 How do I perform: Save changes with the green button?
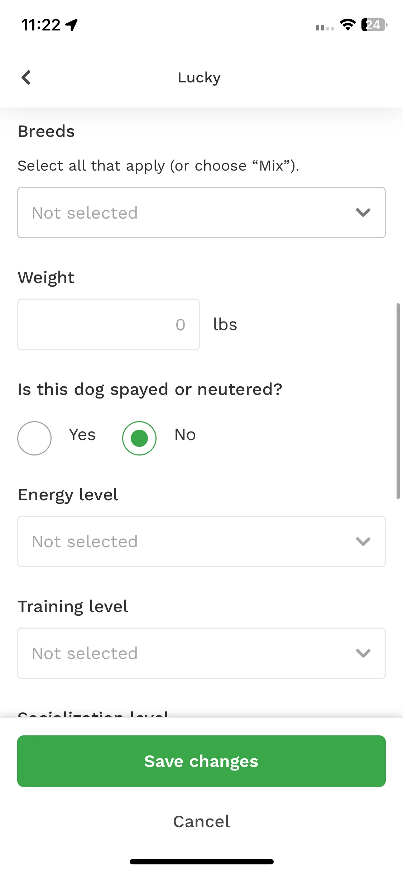(201, 761)
